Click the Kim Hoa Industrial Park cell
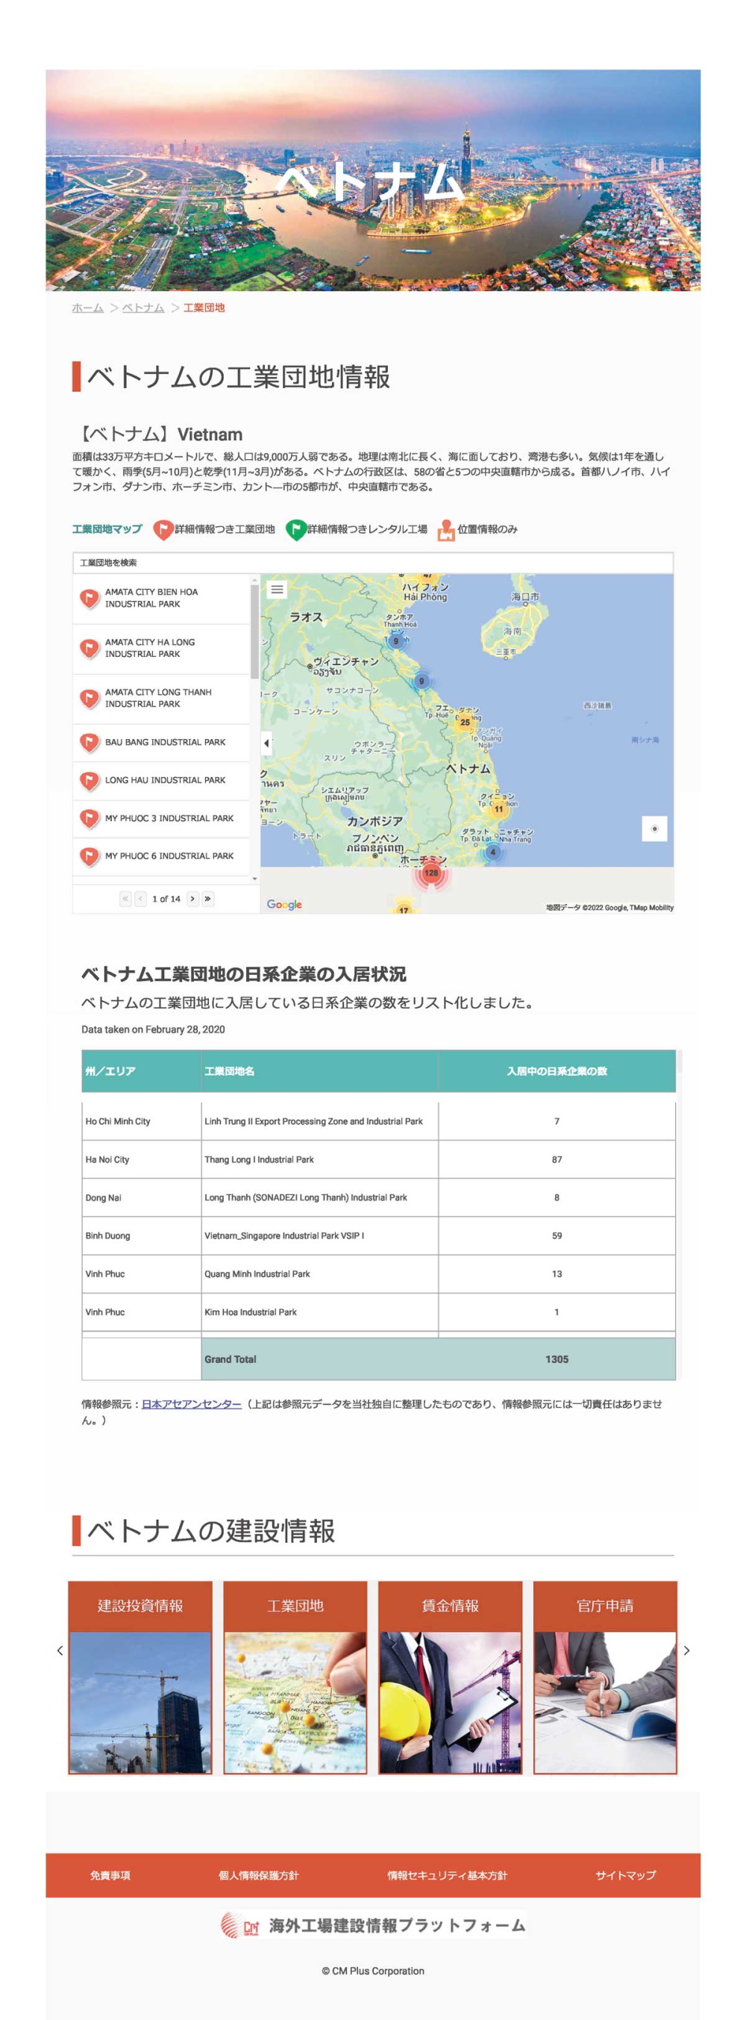 320,1312
